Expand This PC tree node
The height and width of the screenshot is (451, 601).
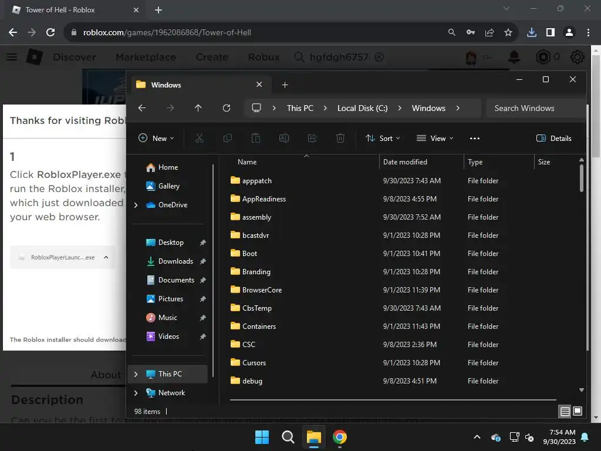[x=136, y=374]
